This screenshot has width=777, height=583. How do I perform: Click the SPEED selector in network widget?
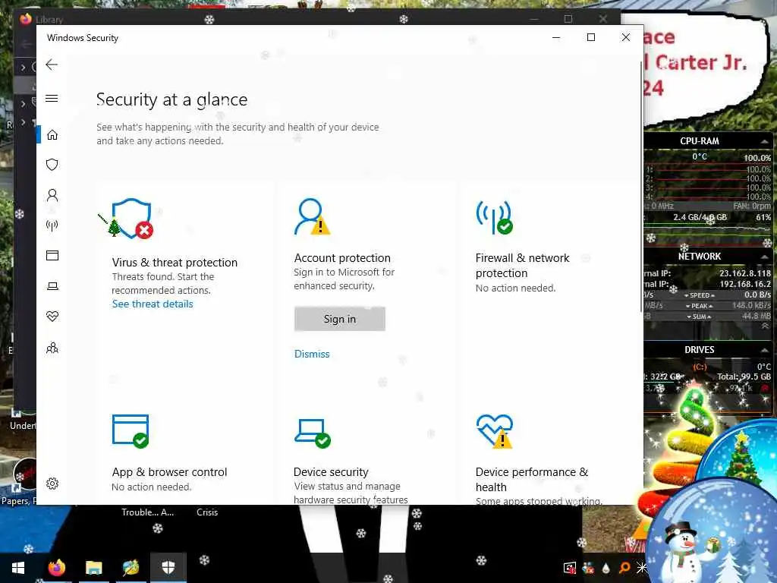[x=699, y=295]
